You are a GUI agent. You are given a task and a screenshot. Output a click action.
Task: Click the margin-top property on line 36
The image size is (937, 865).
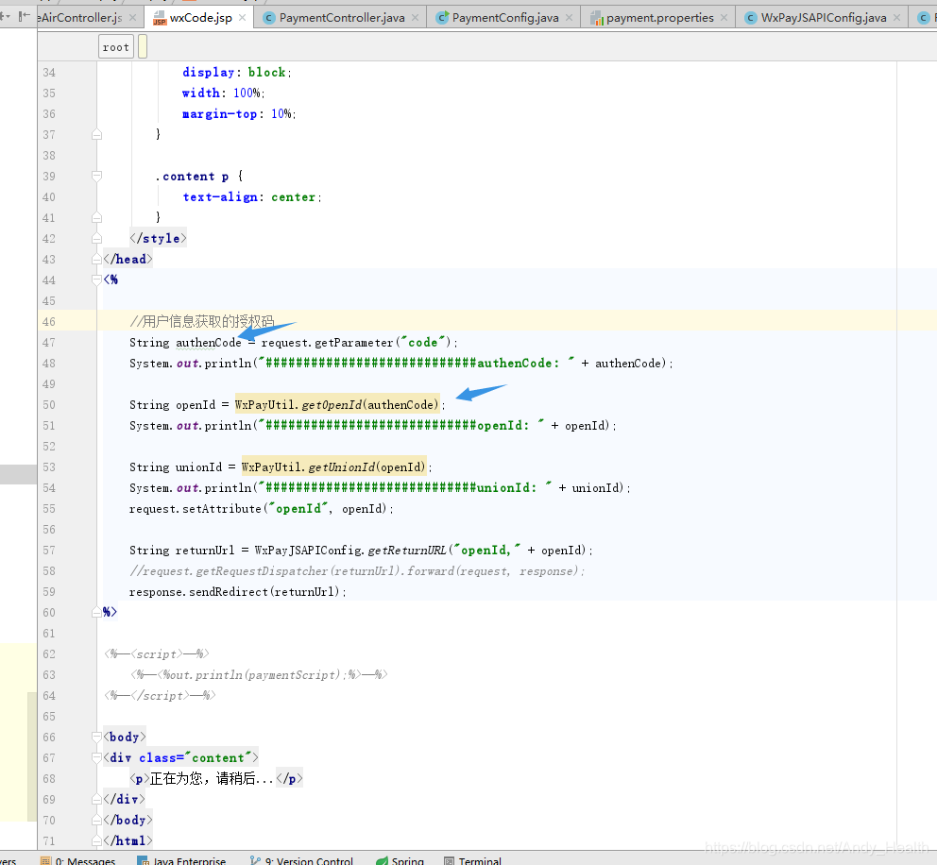pyautogui.click(x=219, y=114)
